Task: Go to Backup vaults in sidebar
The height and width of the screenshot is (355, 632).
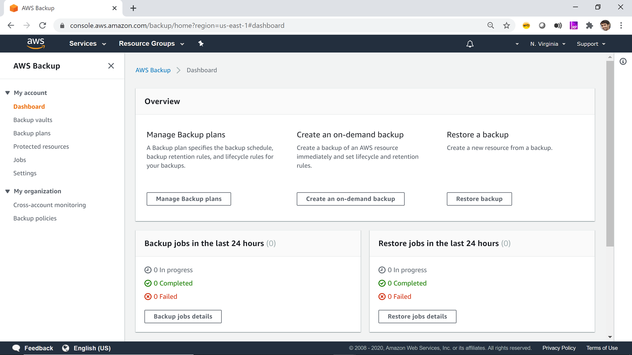Action: (x=33, y=120)
